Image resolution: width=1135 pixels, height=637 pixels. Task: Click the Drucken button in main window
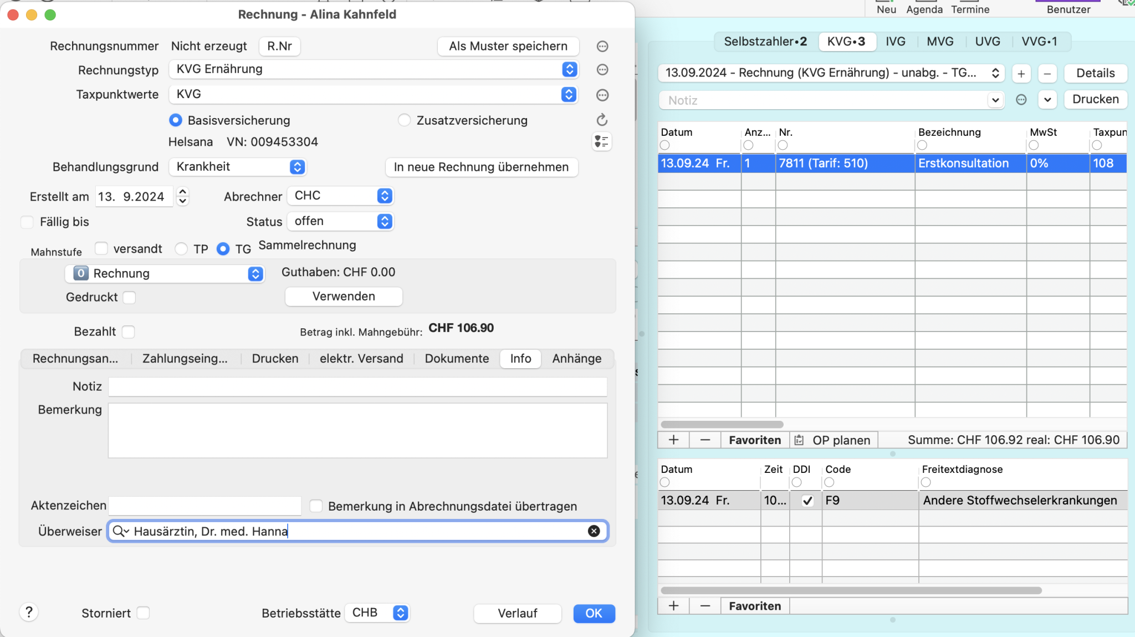1095,99
